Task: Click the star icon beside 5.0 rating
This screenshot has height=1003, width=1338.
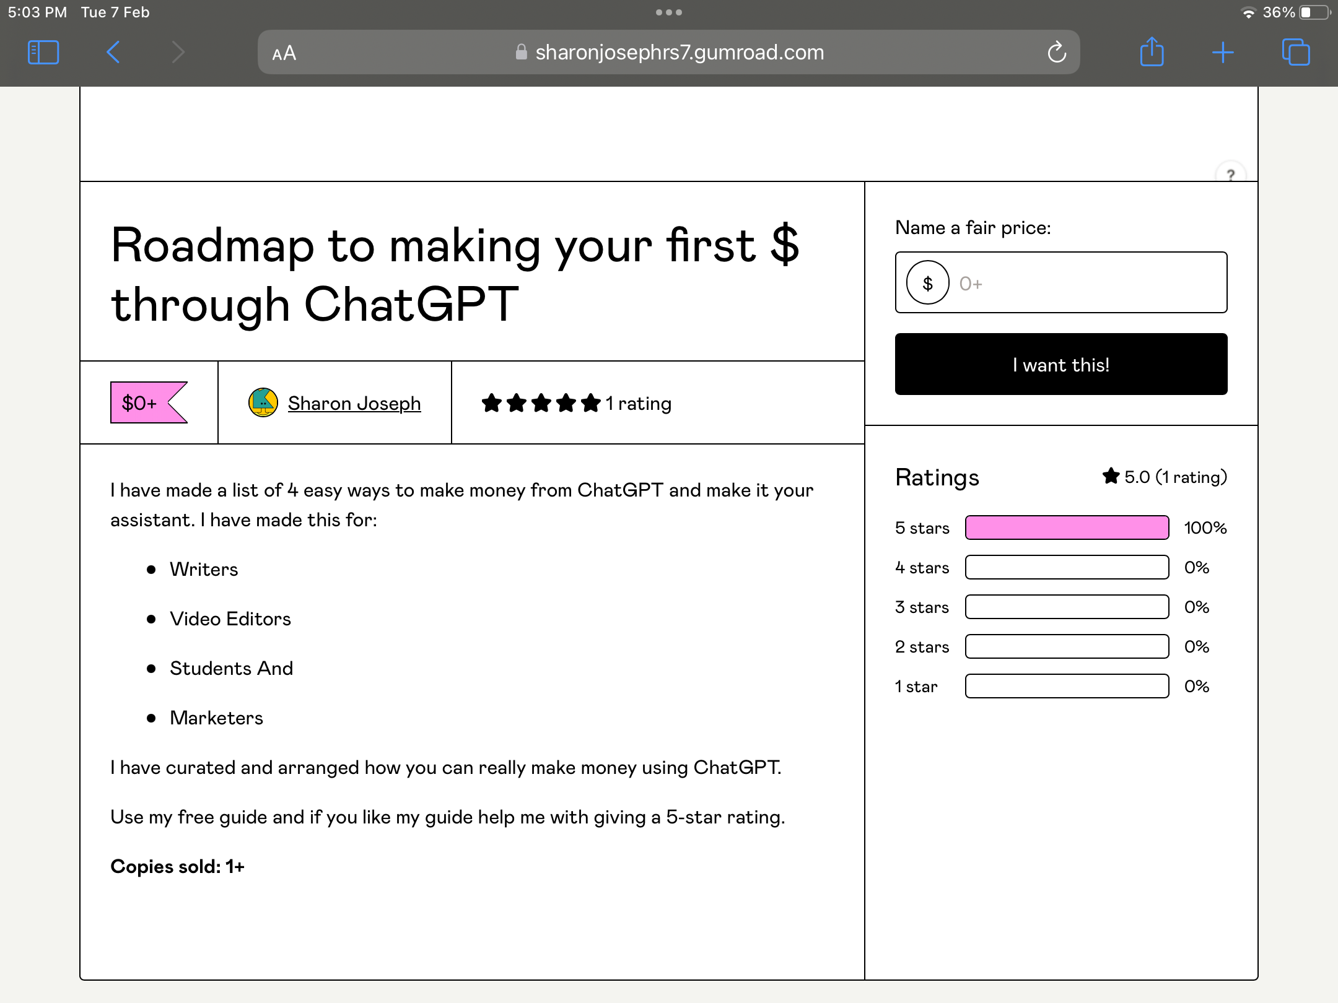Action: point(1111,476)
